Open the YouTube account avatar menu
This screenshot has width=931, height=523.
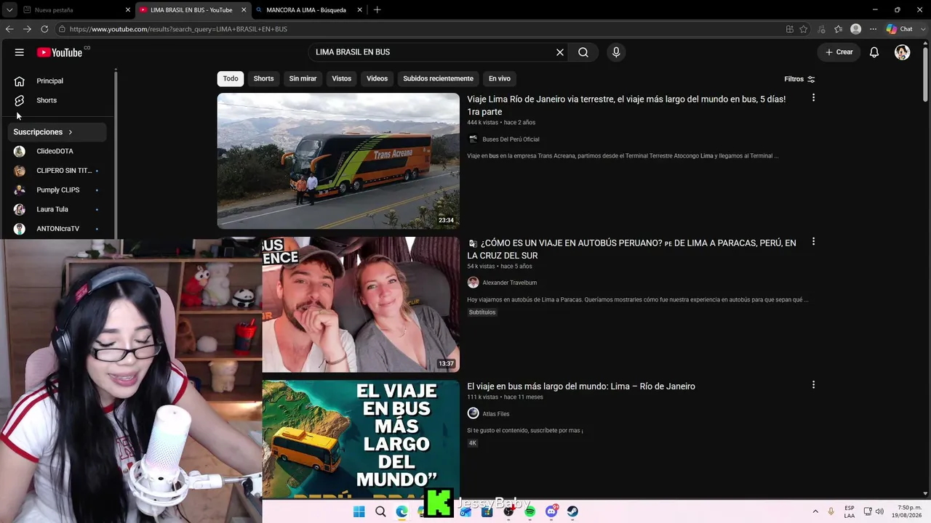click(902, 52)
